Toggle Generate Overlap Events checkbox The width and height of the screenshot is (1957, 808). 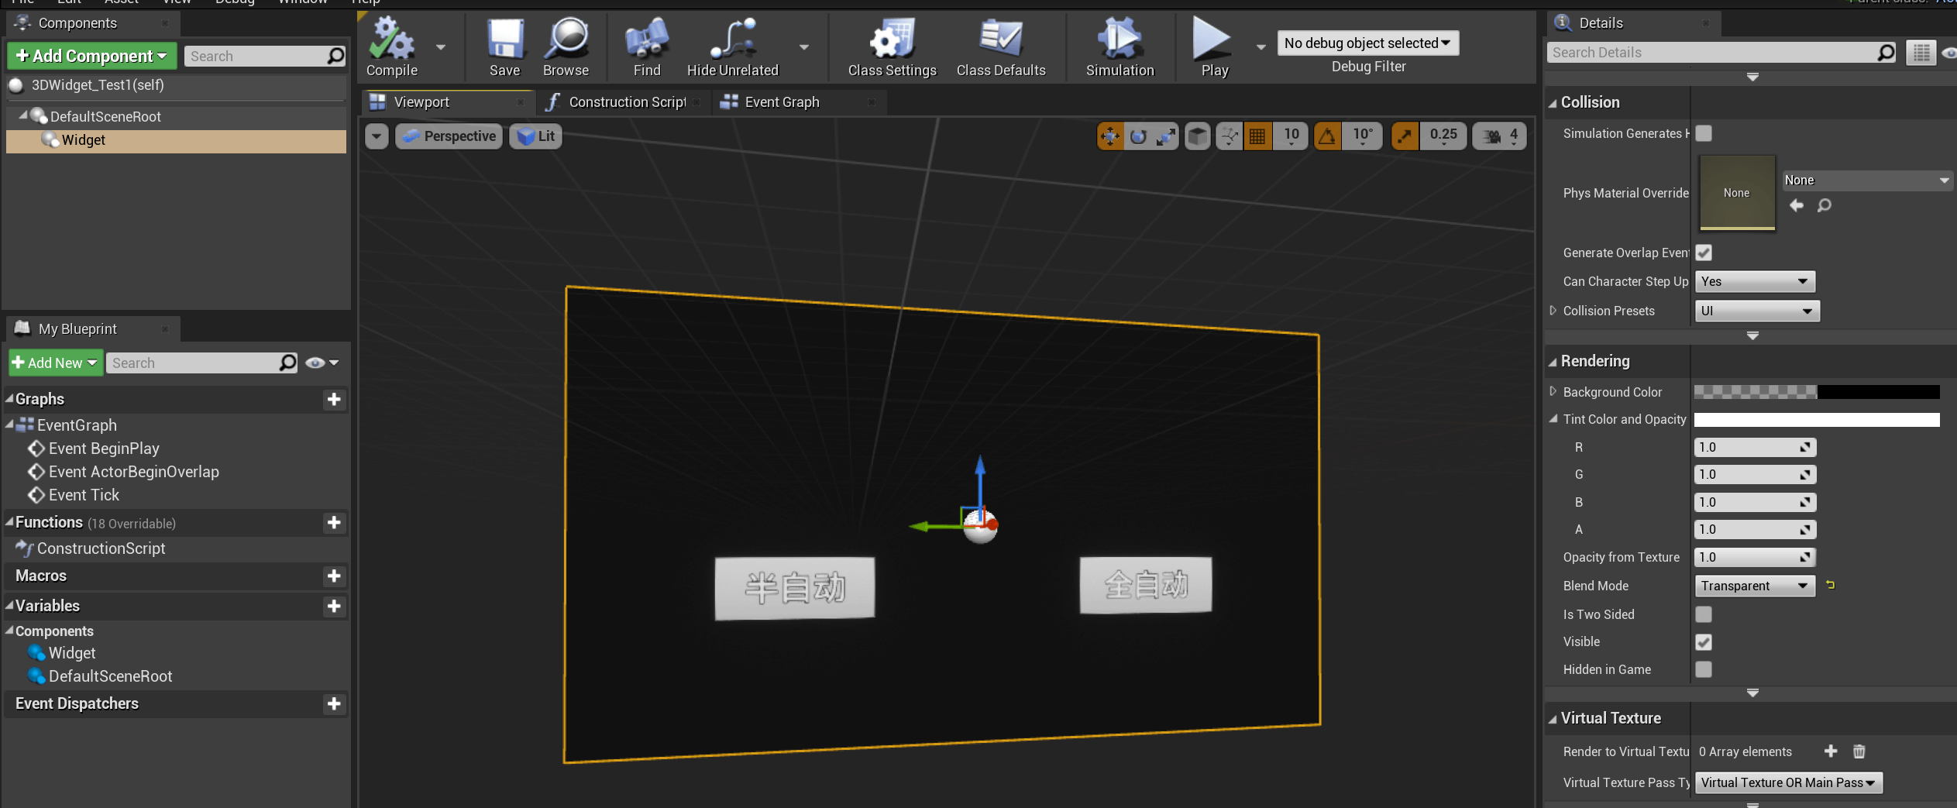[1703, 253]
